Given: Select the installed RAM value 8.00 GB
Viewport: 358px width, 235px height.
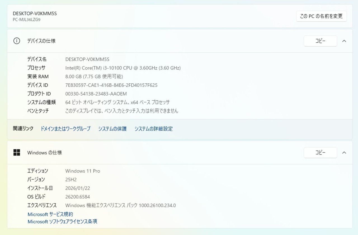Looking at the screenshot, I should click(x=94, y=76).
